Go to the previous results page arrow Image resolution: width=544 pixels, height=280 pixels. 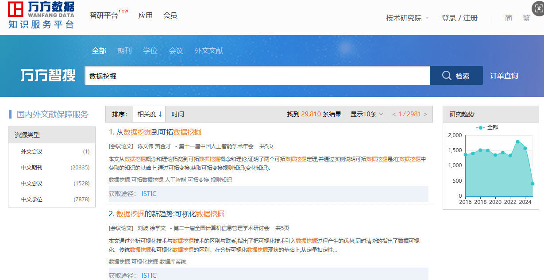tap(394, 114)
